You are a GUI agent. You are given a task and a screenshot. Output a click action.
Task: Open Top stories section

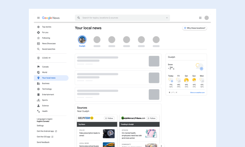pyautogui.click(x=46, y=27)
